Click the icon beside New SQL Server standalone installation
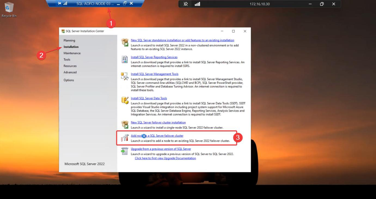This screenshot has height=199, width=376. 125,42
